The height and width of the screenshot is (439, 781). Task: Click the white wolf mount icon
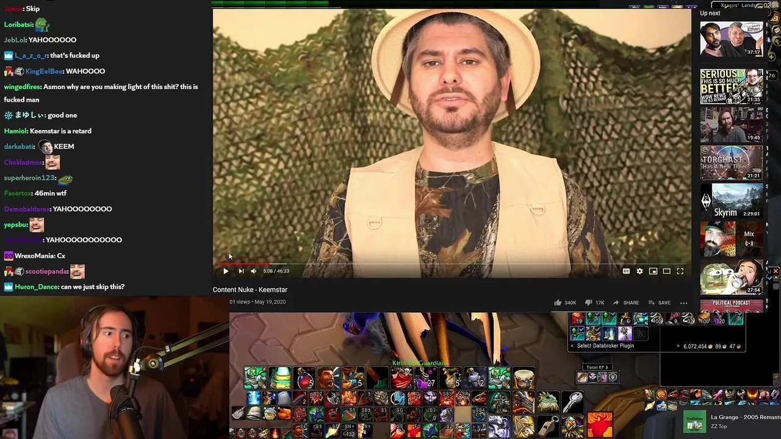[x=499, y=426]
